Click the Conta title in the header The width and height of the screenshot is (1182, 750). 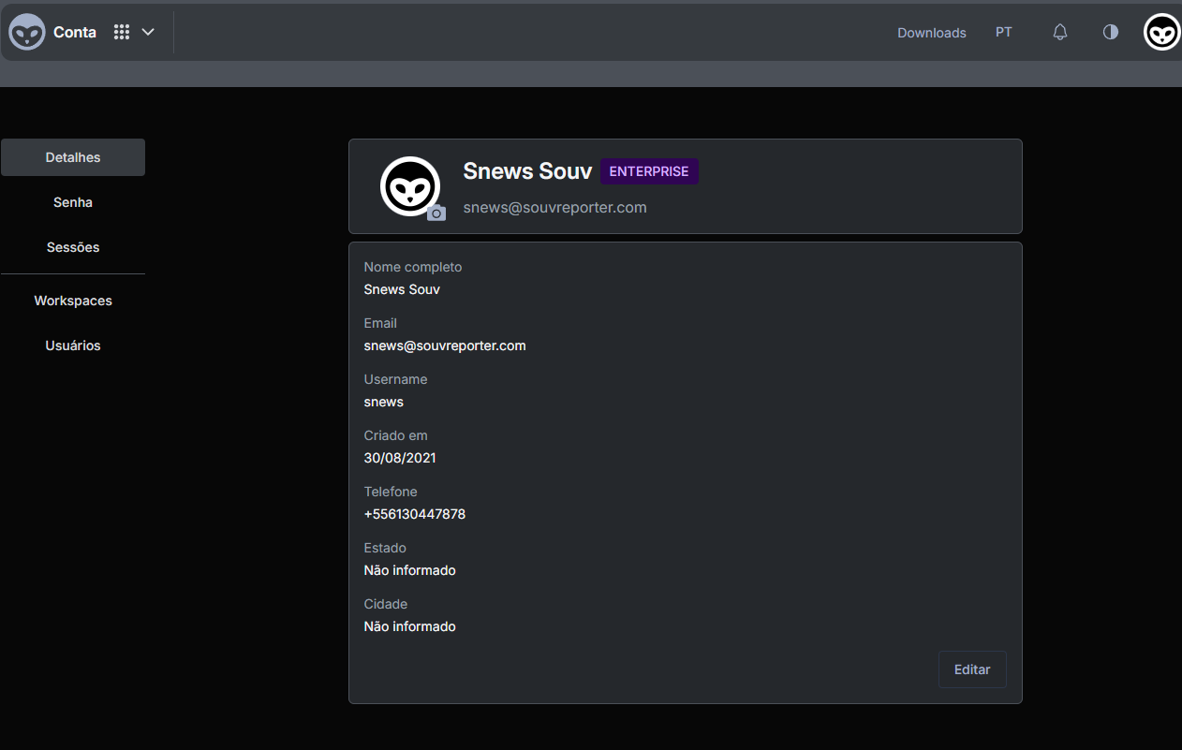75,32
